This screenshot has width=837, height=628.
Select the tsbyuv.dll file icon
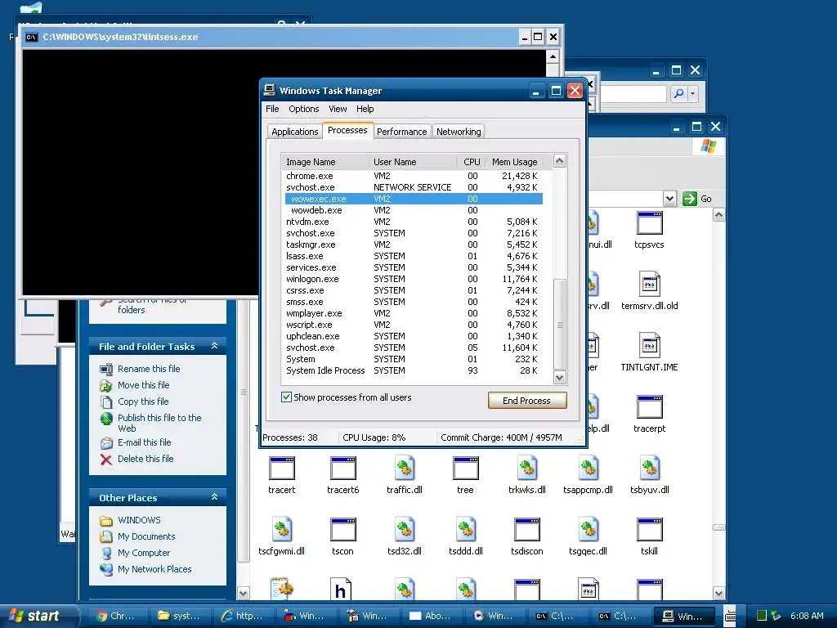(x=649, y=469)
